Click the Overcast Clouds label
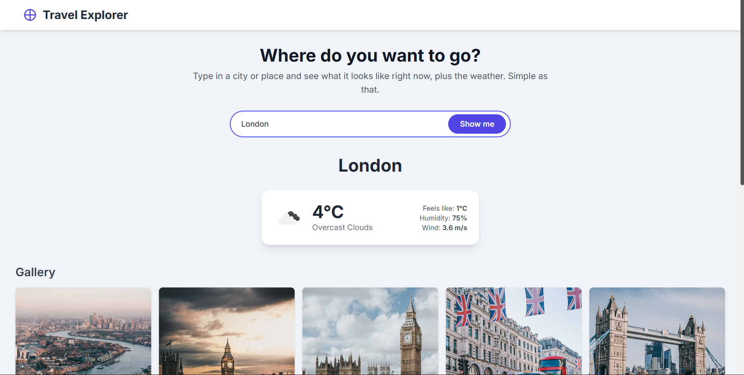This screenshot has height=375, width=744. (x=342, y=227)
